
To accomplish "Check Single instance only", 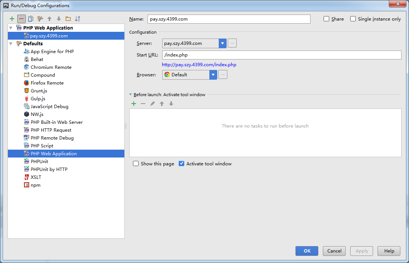I will click(x=352, y=19).
